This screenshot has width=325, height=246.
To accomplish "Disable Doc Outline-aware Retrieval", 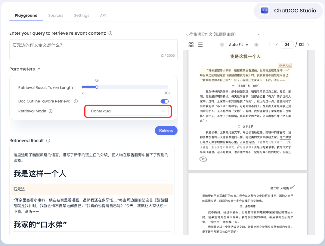I will click(164, 101).
